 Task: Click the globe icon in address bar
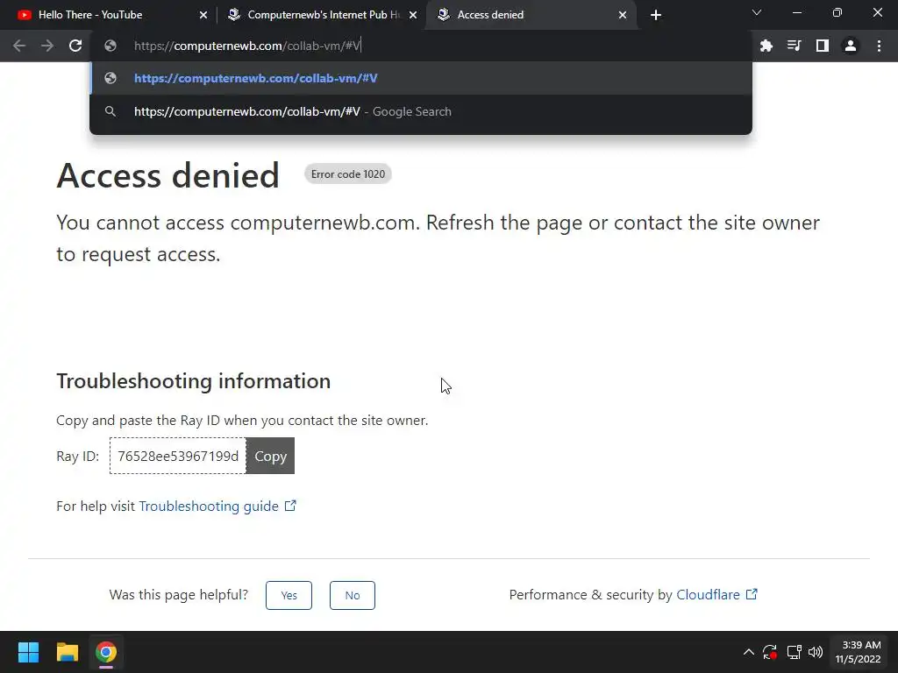click(x=110, y=46)
